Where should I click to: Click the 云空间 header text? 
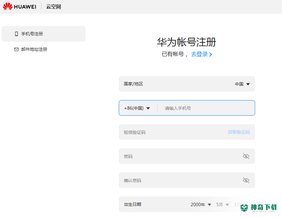coord(54,7)
